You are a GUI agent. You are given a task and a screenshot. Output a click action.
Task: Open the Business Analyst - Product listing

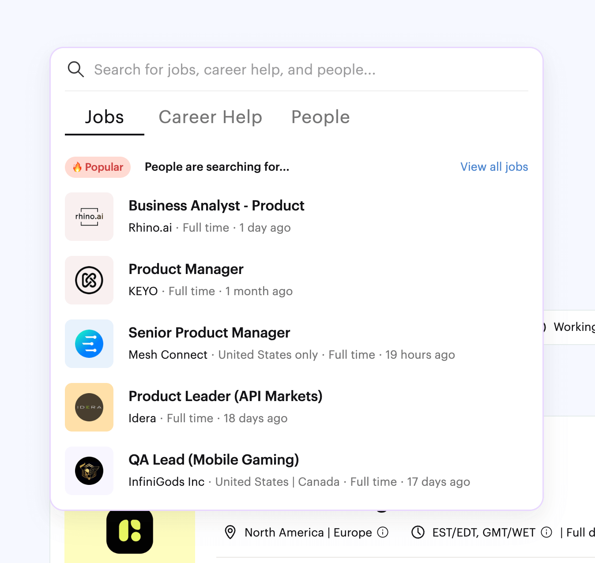[x=216, y=206]
